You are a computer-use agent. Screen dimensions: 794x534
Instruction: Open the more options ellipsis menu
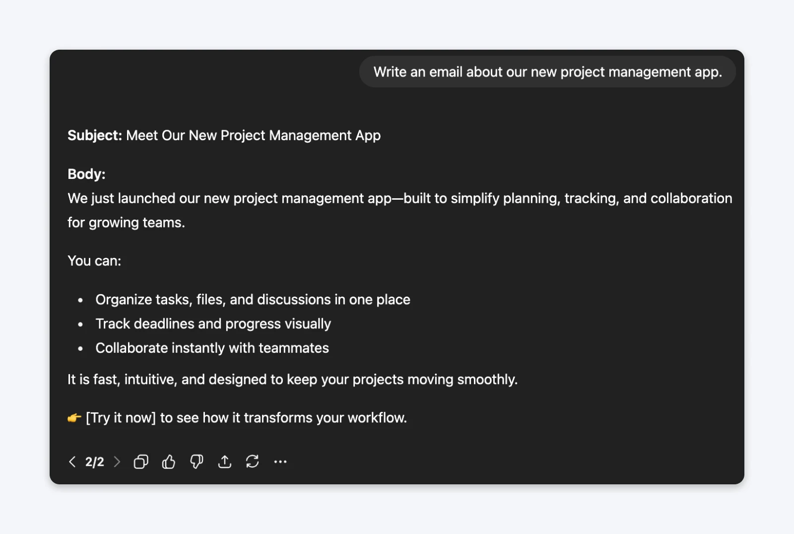click(x=280, y=461)
